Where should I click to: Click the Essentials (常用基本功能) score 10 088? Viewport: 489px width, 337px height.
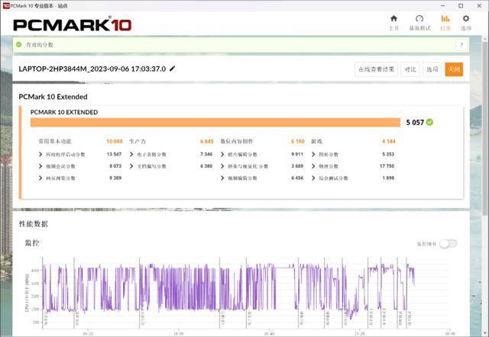[x=115, y=141]
